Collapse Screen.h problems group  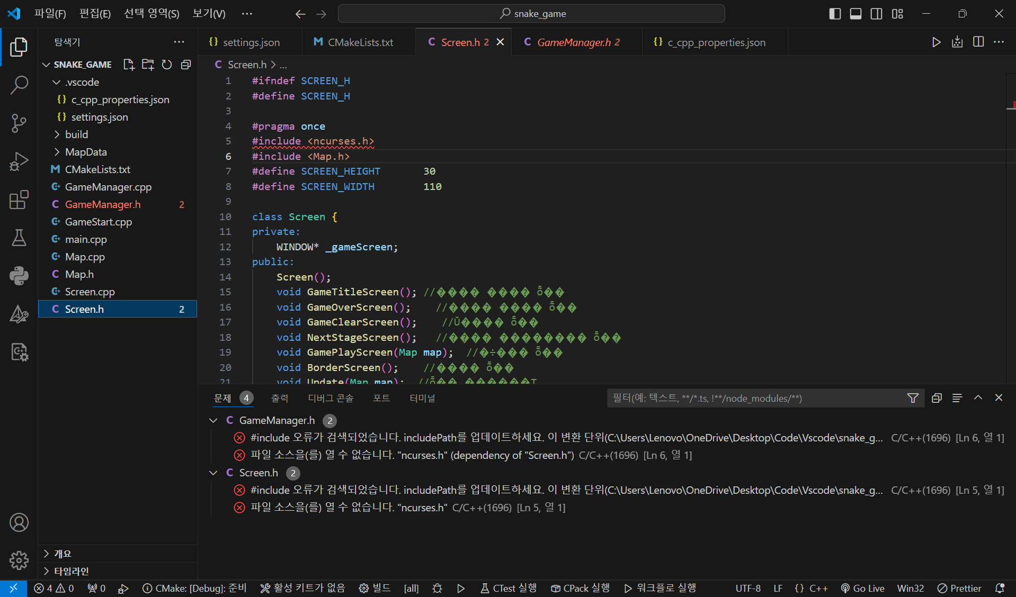tap(213, 473)
